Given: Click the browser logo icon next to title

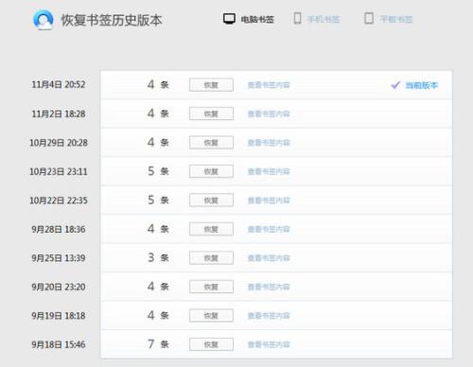Looking at the screenshot, I should click(44, 20).
